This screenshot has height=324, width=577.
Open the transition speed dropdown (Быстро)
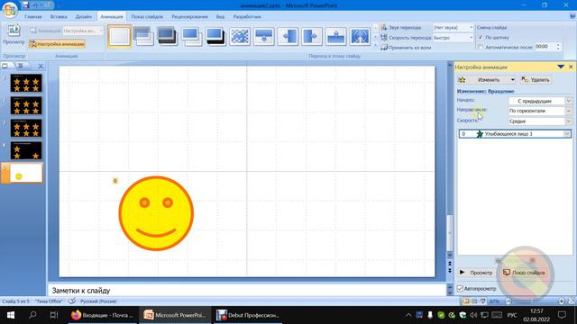tap(471, 38)
